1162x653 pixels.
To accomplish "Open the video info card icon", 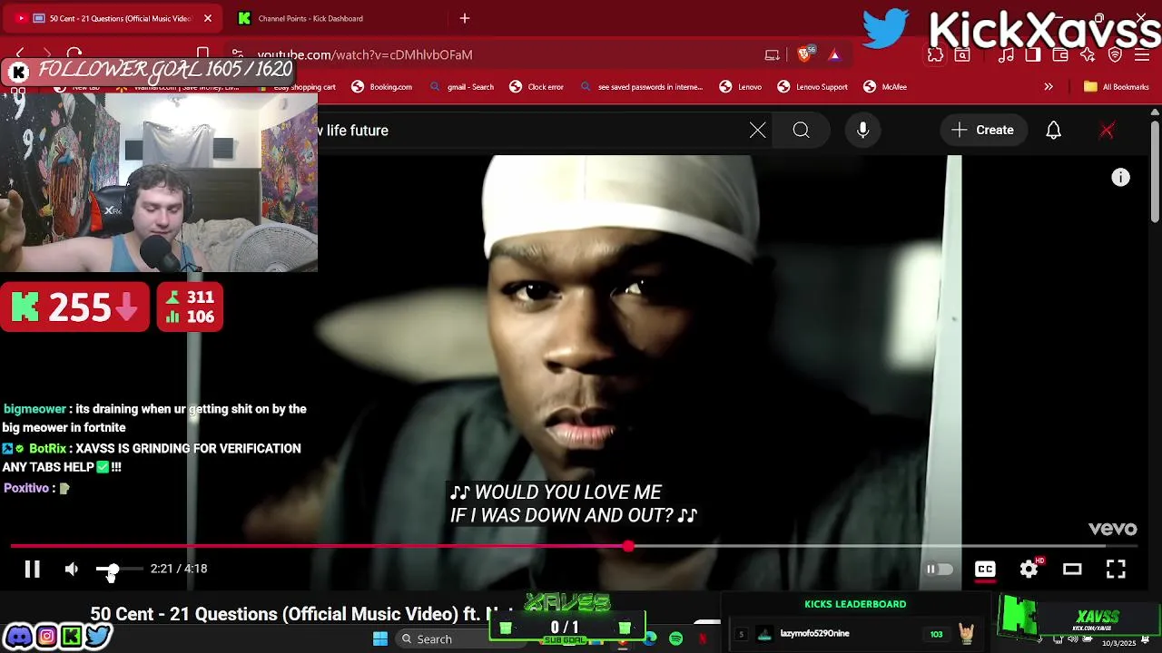I will pos(1121,178).
